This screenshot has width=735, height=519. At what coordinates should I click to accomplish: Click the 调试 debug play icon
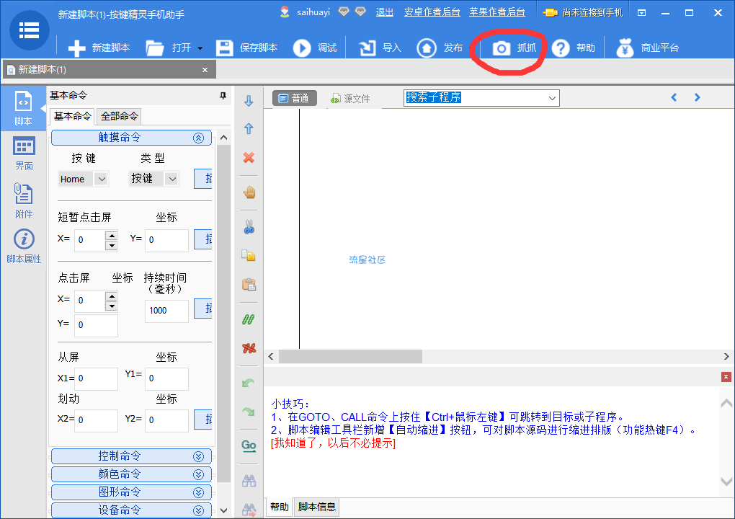click(315, 48)
